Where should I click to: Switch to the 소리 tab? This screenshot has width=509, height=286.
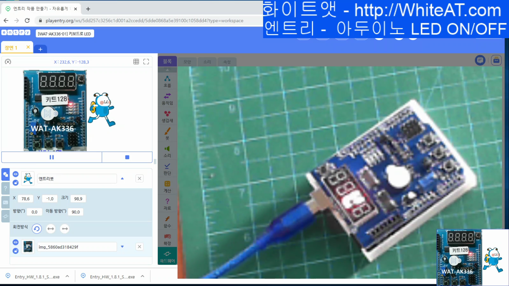click(207, 62)
